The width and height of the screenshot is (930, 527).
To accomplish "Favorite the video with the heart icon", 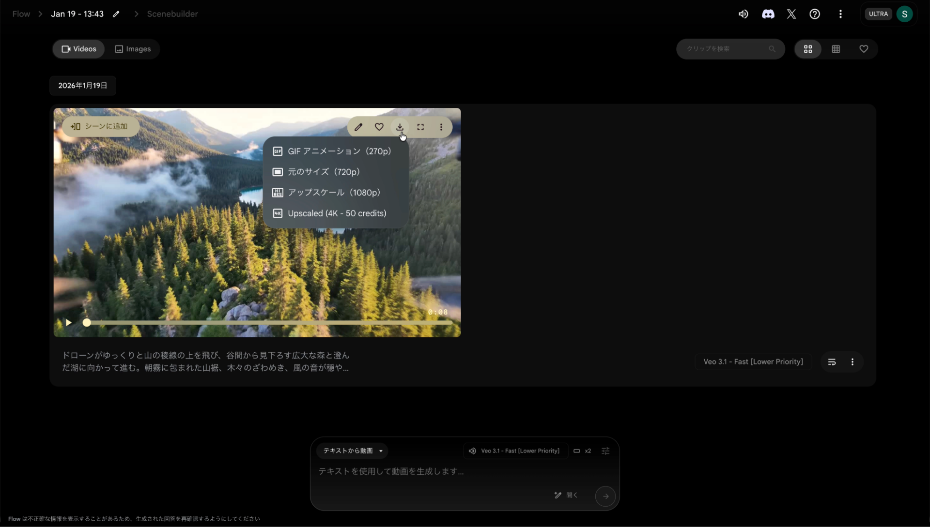I will pyautogui.click(x=379, y=127).
